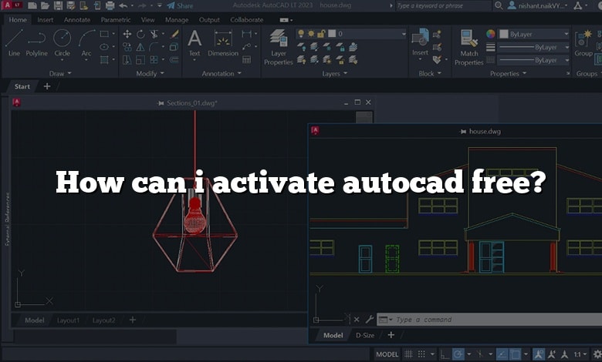Expand the Draw panel
602x362 pixels.
pos(60,73)
